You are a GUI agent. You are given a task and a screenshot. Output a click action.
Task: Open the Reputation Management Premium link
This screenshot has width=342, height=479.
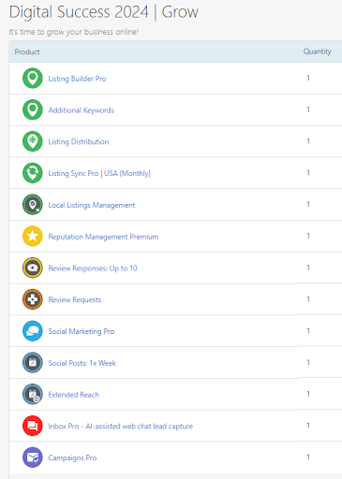tap(103, 237)
